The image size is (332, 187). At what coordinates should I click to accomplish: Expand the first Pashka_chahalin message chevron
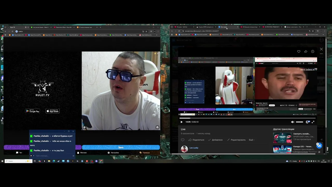coord(50,136)
